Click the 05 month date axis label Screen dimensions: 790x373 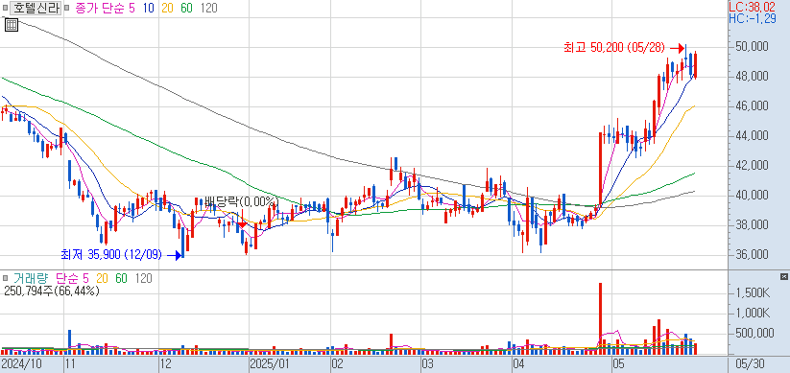pyautogui.click(x=618, y=363)
